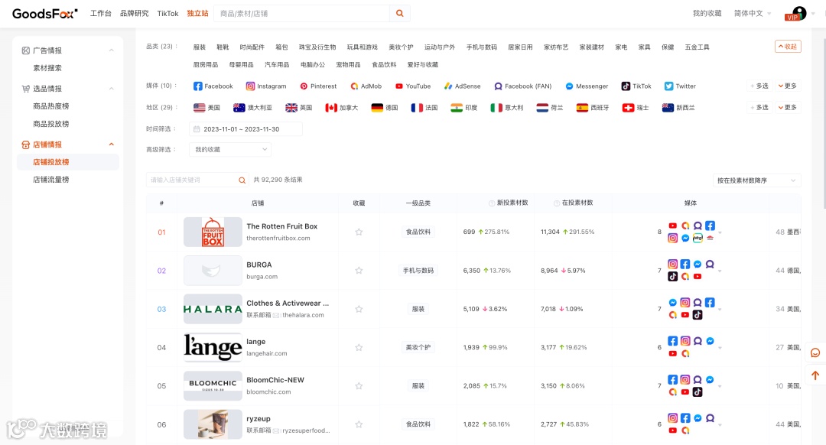Viewport: 826px width, 445px height.
Task: Click the store keyword input field
Action: click(192, 180)
